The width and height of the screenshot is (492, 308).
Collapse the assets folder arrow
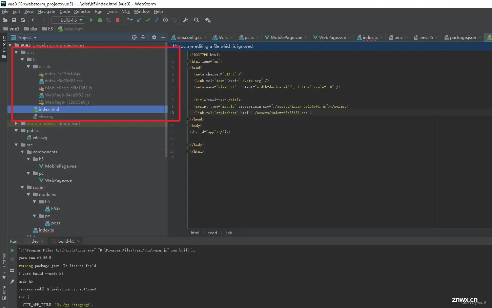pyautogui.click(x=28, y=67)
